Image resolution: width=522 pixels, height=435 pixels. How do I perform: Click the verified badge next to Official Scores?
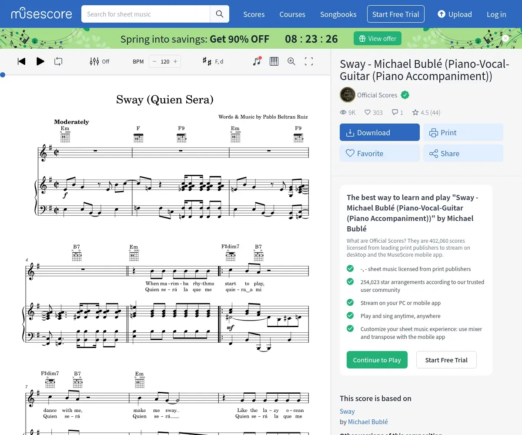[x=405, y=95]
